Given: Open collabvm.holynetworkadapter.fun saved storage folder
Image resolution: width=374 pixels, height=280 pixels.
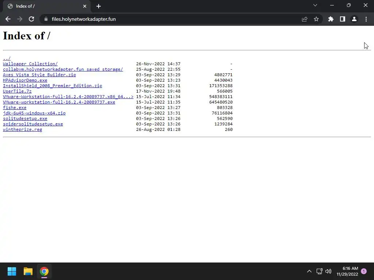Looking at the screenshot, I should pos(63,69).
